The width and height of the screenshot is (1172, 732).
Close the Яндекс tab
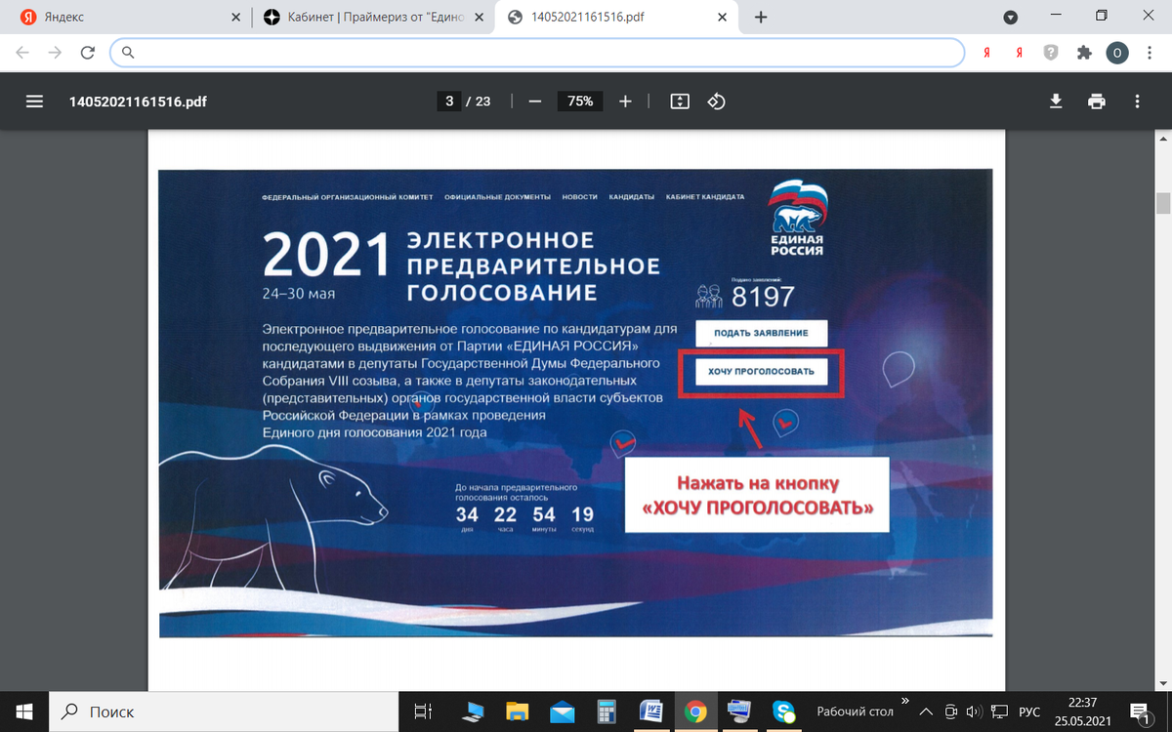coord(235,18)
